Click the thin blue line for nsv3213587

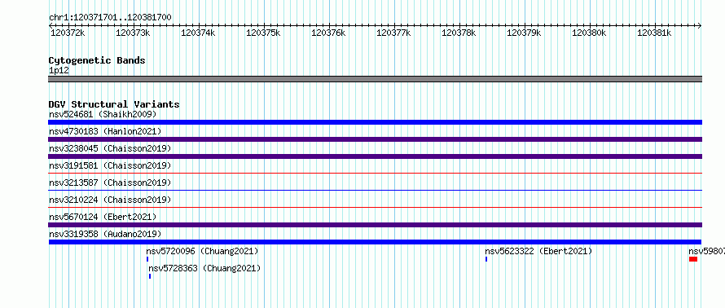(375, 191)
